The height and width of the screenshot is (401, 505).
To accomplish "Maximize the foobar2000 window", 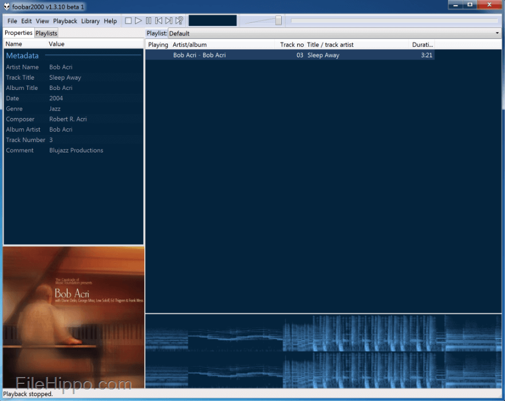I will pos(470,5).
